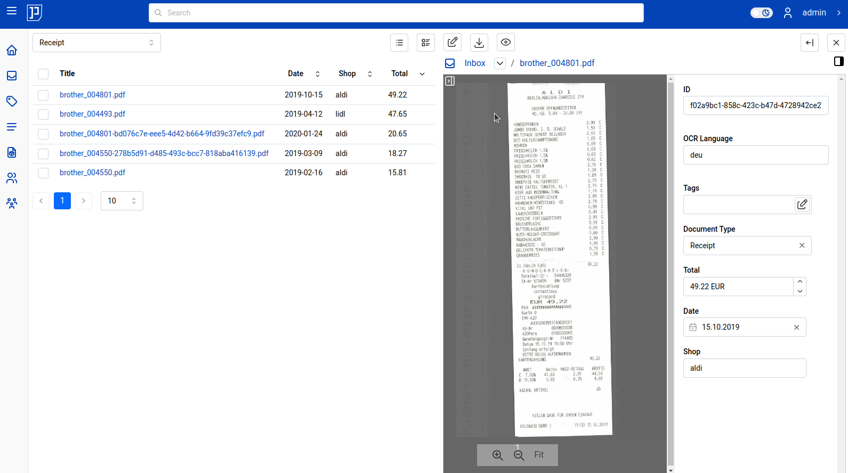Click the vertical scrollbar of document preview
848x473 pixels.
pyautogui.click(x=671, y=266)
